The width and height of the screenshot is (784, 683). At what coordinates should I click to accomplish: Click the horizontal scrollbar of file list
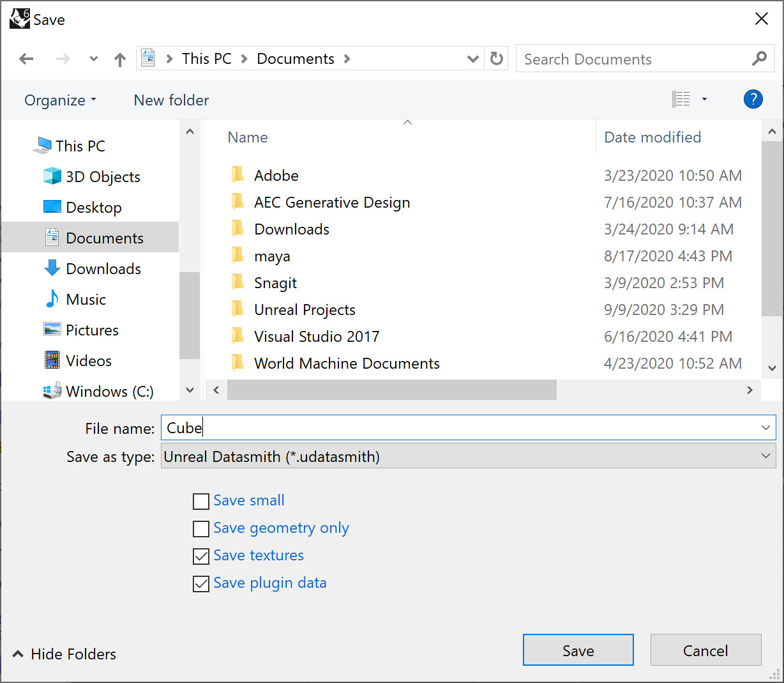pos(391,390)
